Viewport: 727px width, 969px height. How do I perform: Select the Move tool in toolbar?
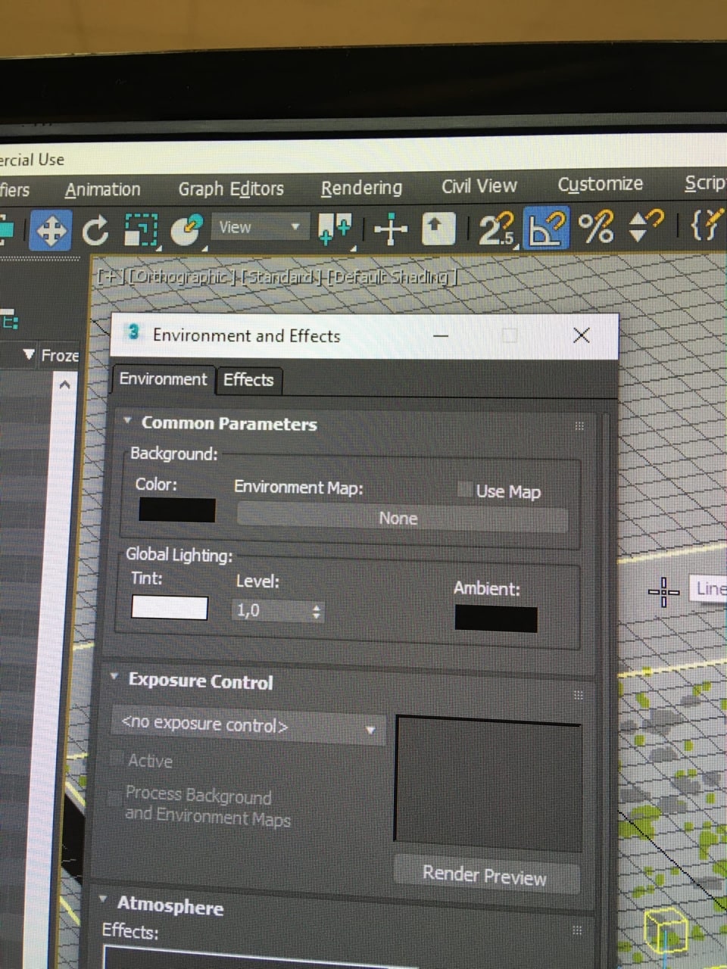point(51,230)
